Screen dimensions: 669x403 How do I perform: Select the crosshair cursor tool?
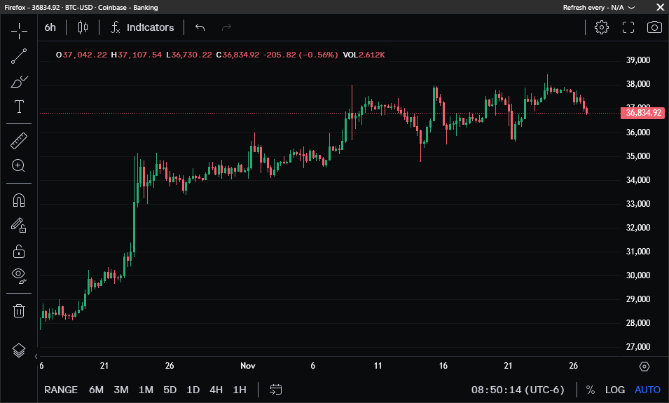coord(19,31)
